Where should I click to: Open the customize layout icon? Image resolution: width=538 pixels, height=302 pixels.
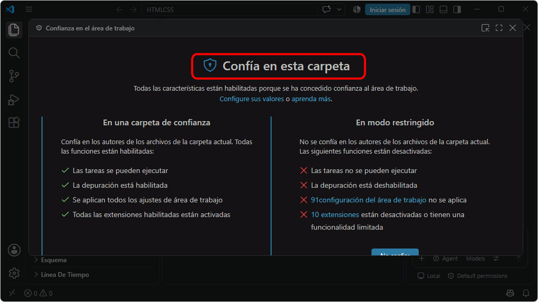pos(430,9)
